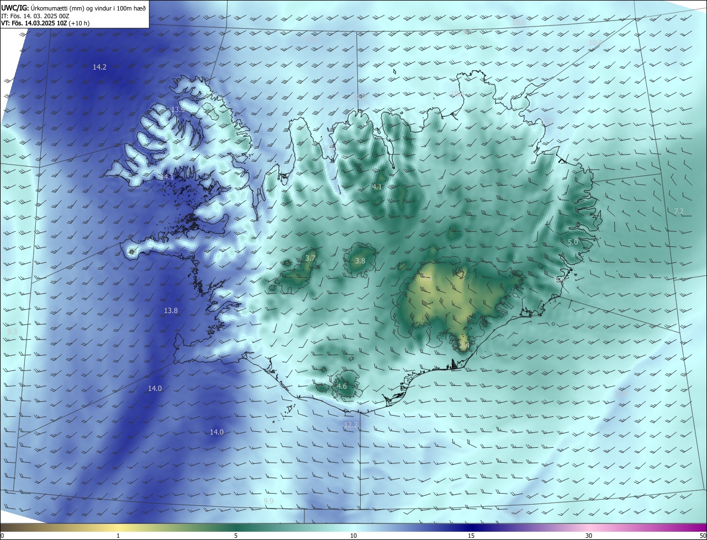Click the 14.2 value label
The height and width of the screenshot is (540, 707).
[99, 67]
